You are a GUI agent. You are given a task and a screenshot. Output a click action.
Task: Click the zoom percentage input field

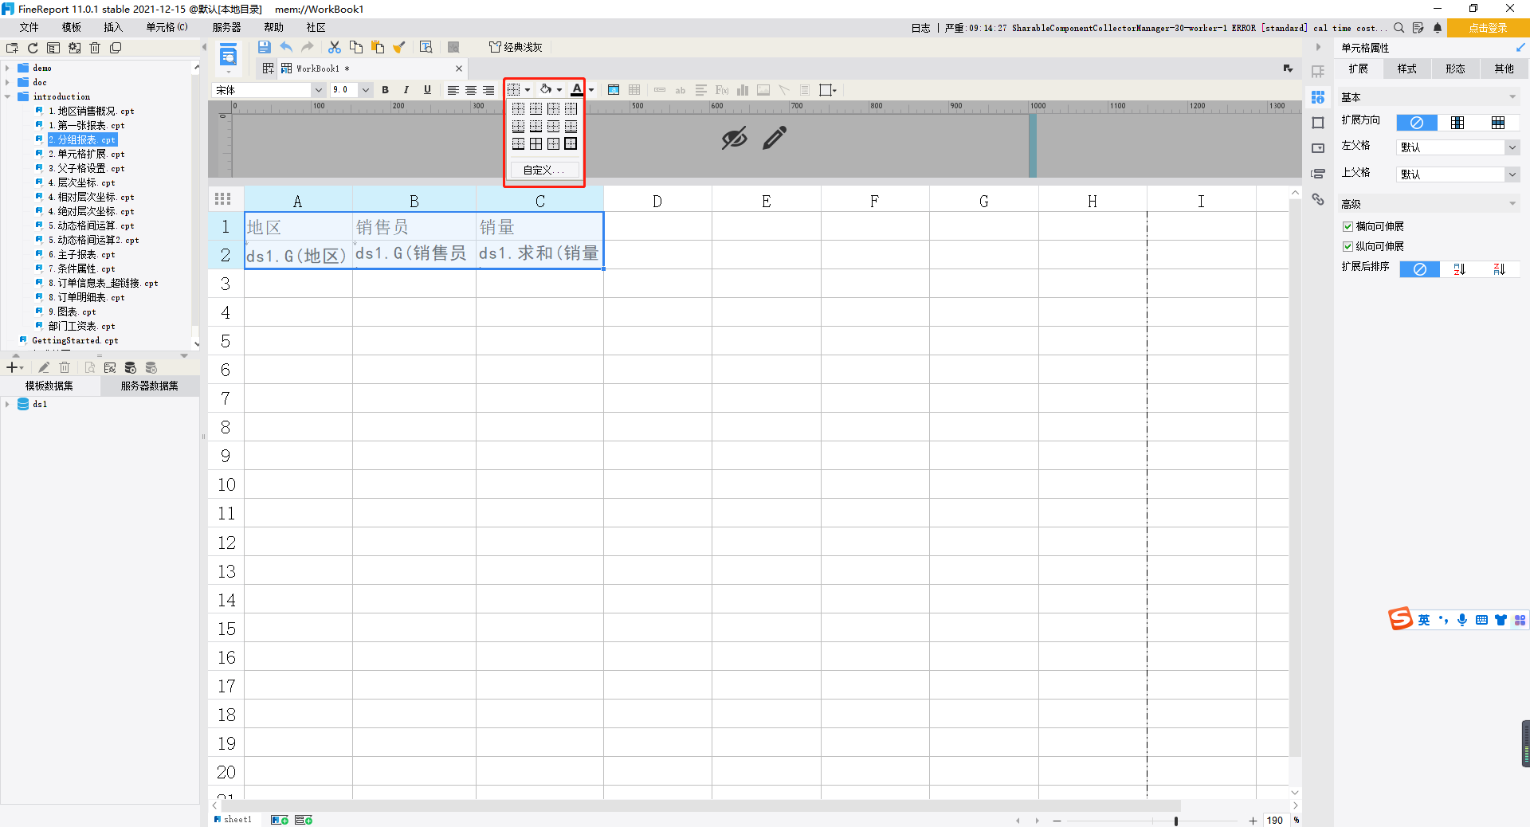pyautogui.click(x=1275, y=821)
